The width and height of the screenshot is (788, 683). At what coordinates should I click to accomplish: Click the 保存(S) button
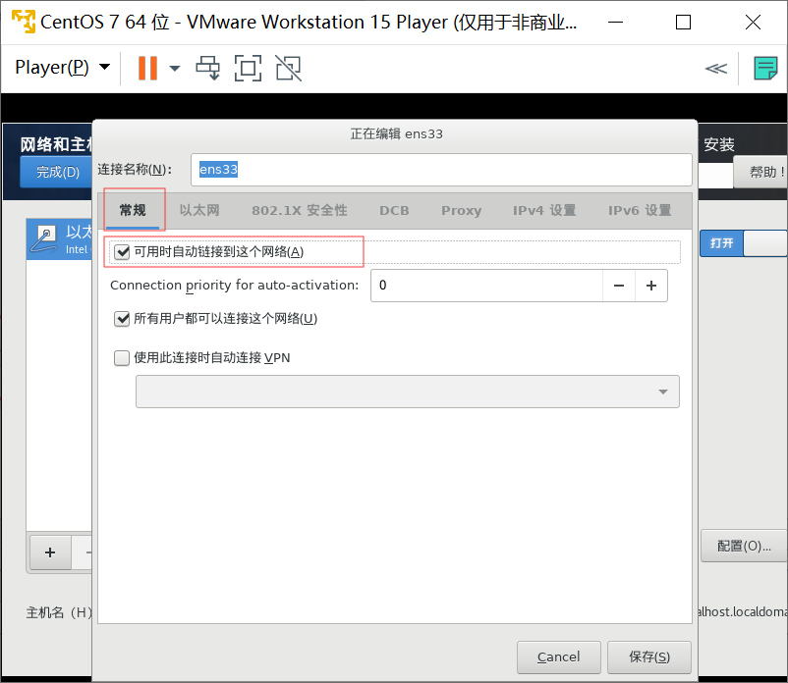(649, 657)
